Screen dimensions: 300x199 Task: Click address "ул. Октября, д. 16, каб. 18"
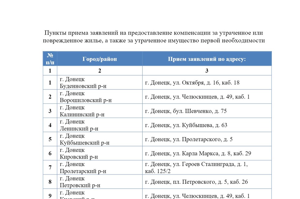pos(192,83)
